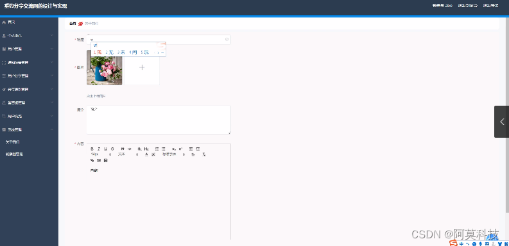Open 轮播图管理 submenu item
This screenshot has height=246, width=509.
pyautogui.click(x=14, y=154)
